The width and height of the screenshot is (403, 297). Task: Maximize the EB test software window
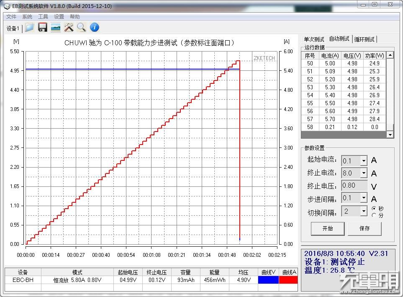point(375,4)
